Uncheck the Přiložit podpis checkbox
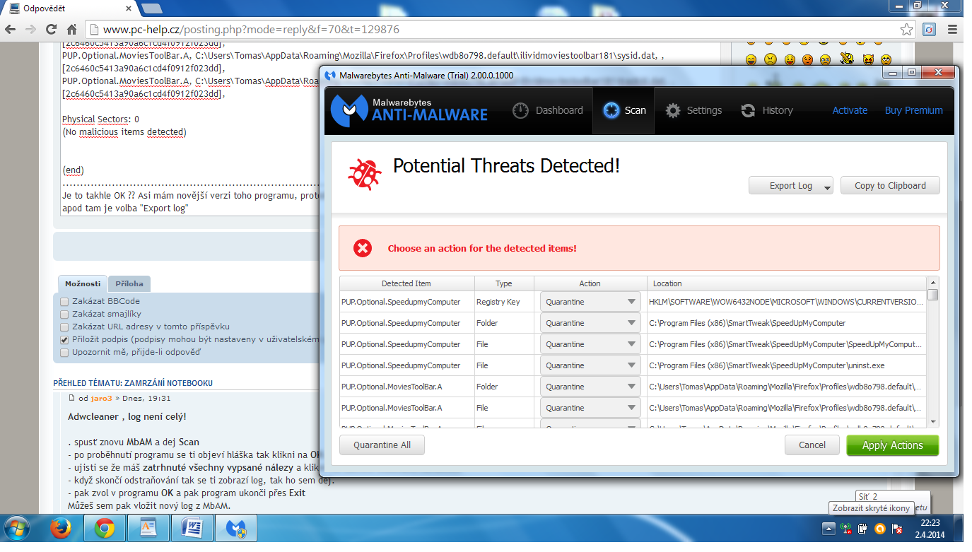The height and width of the screenshot is (552, 972). pos(64,339)
